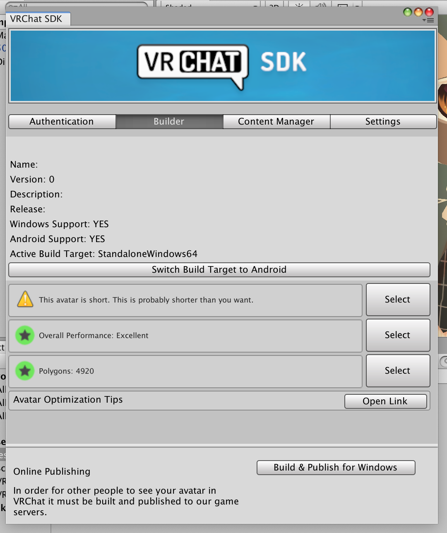Click 'Active Build Target: StandaloneWindows64' text

pos(104,254)
